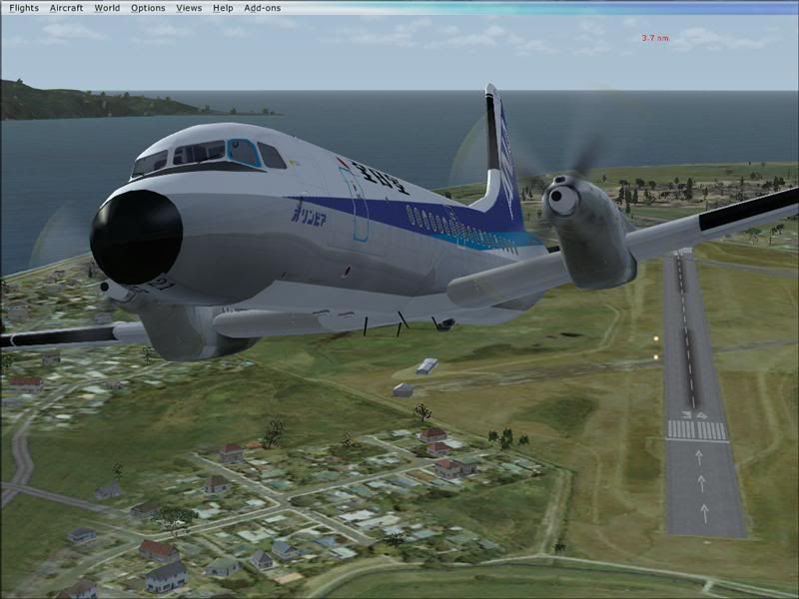The height and width of the screenshot is (599, 799).
Task: Open the Options menu
Action: 148,8
